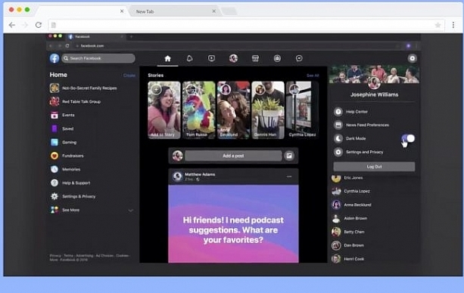The width and height of the screenshot is (464, 293).
Task: Open Cynthia Lopez's story
Action: [303, 110]
